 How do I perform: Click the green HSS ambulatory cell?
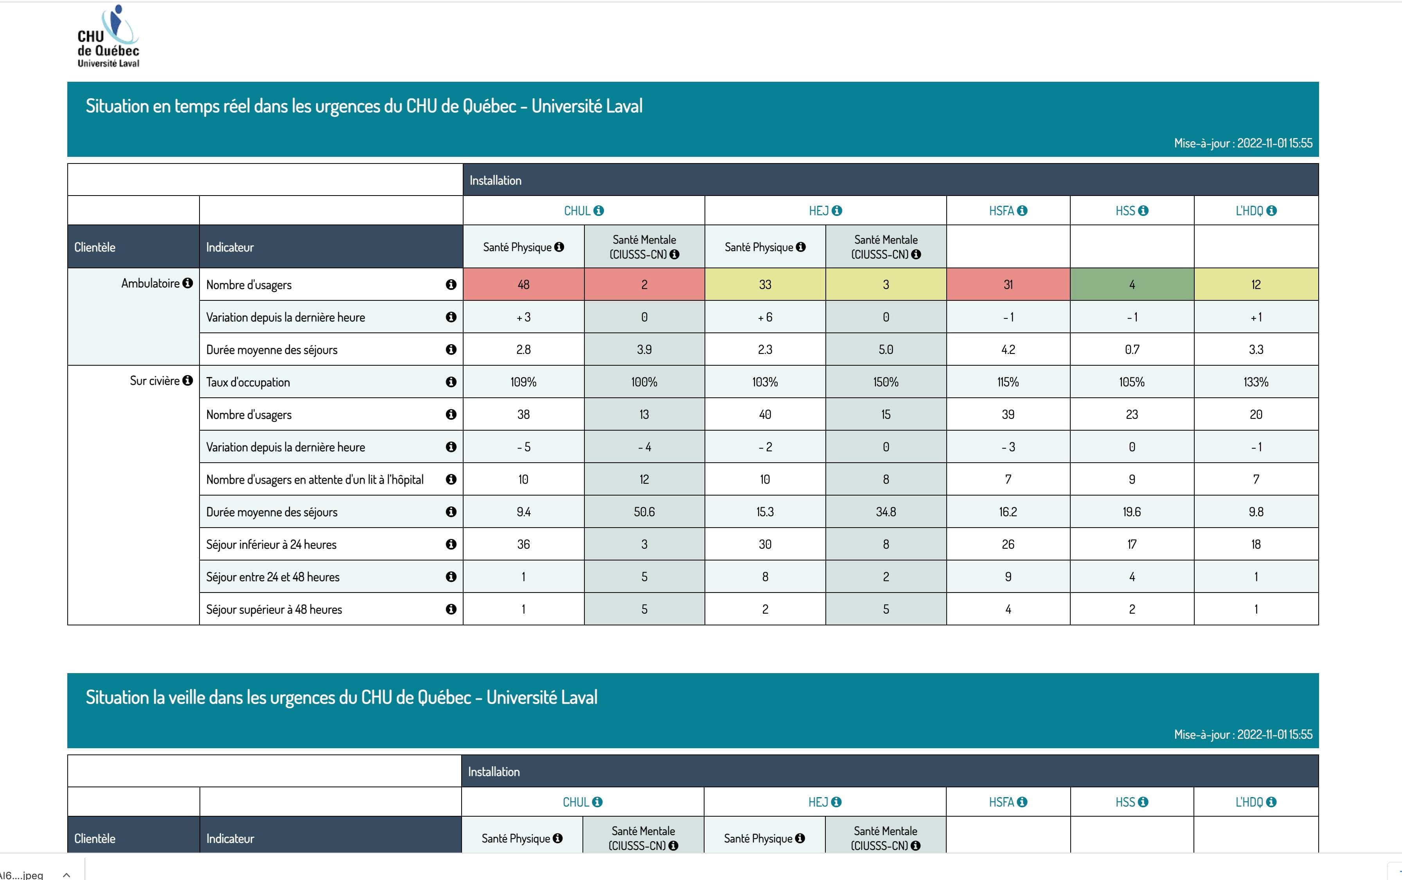click(x=1131, y=285)
